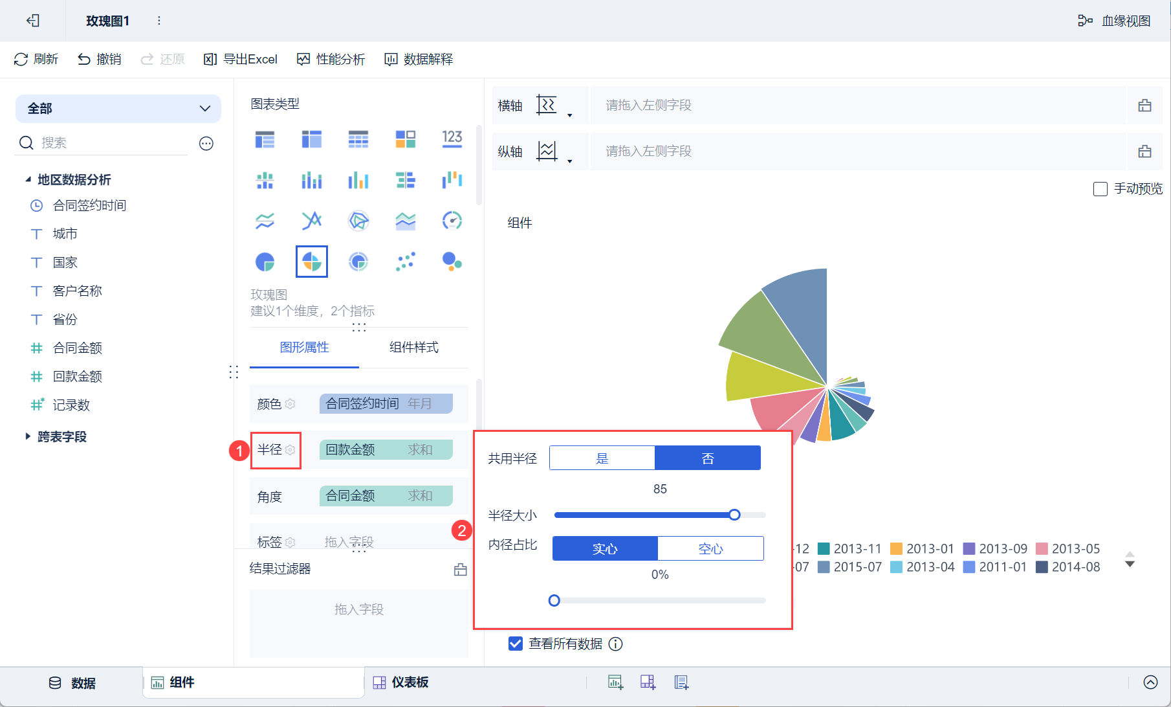Open the 全部 dropdown
The height and width of the screenshot is (707, 1171).
[118, 109]
